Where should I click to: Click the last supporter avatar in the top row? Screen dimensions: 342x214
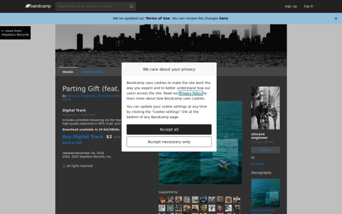coord(237,200)
